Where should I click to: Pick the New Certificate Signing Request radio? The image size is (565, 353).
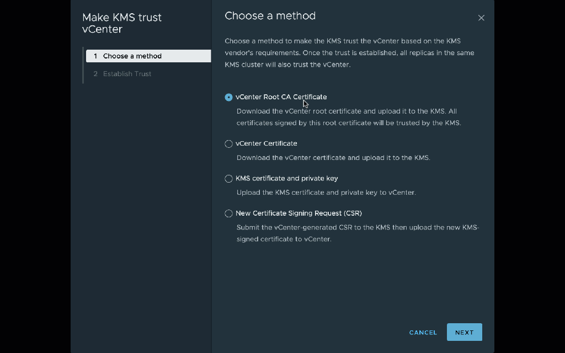228,213
